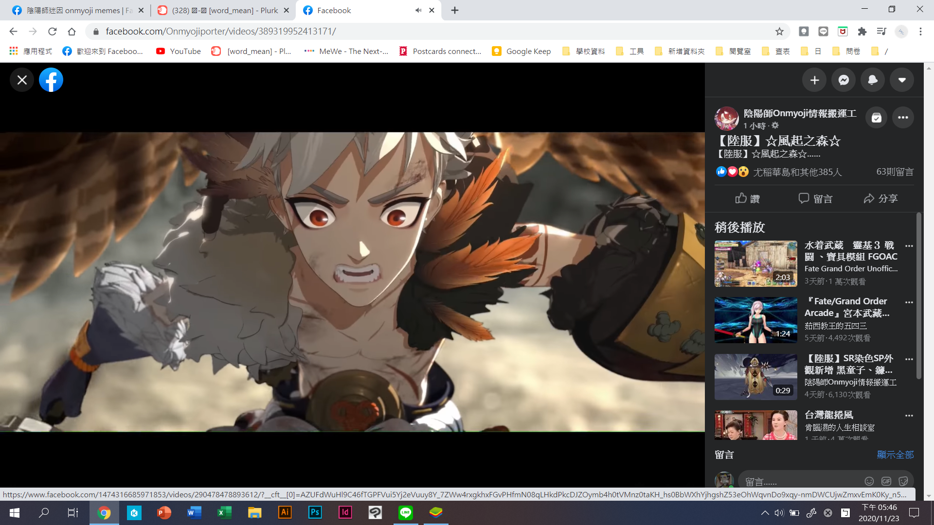The image size is (934, 525).
Task: Open Messenger chats icon
Action: click(x=844, y=80)
